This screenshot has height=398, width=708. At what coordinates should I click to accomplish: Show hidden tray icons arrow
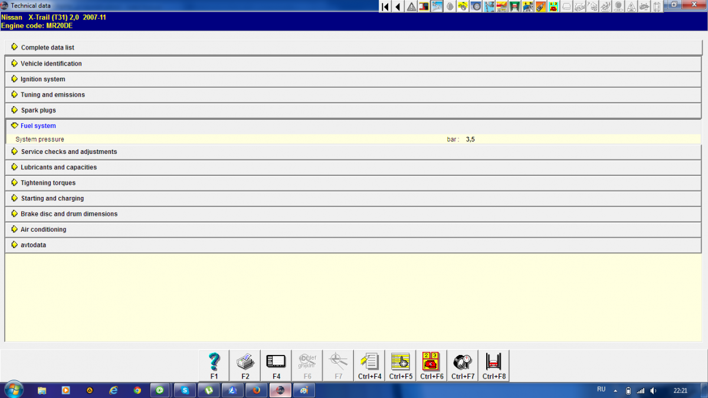point(615,391)
